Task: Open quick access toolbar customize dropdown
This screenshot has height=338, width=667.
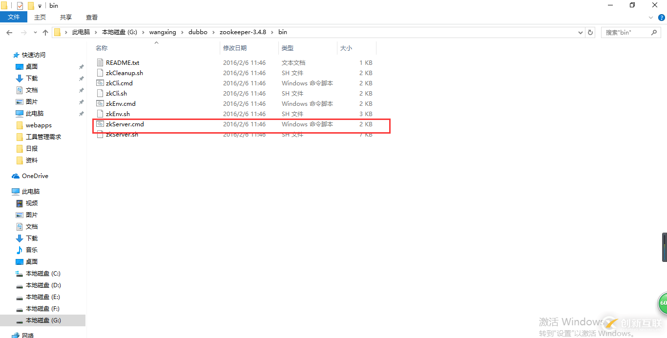Action: click(x=40, y=6)
